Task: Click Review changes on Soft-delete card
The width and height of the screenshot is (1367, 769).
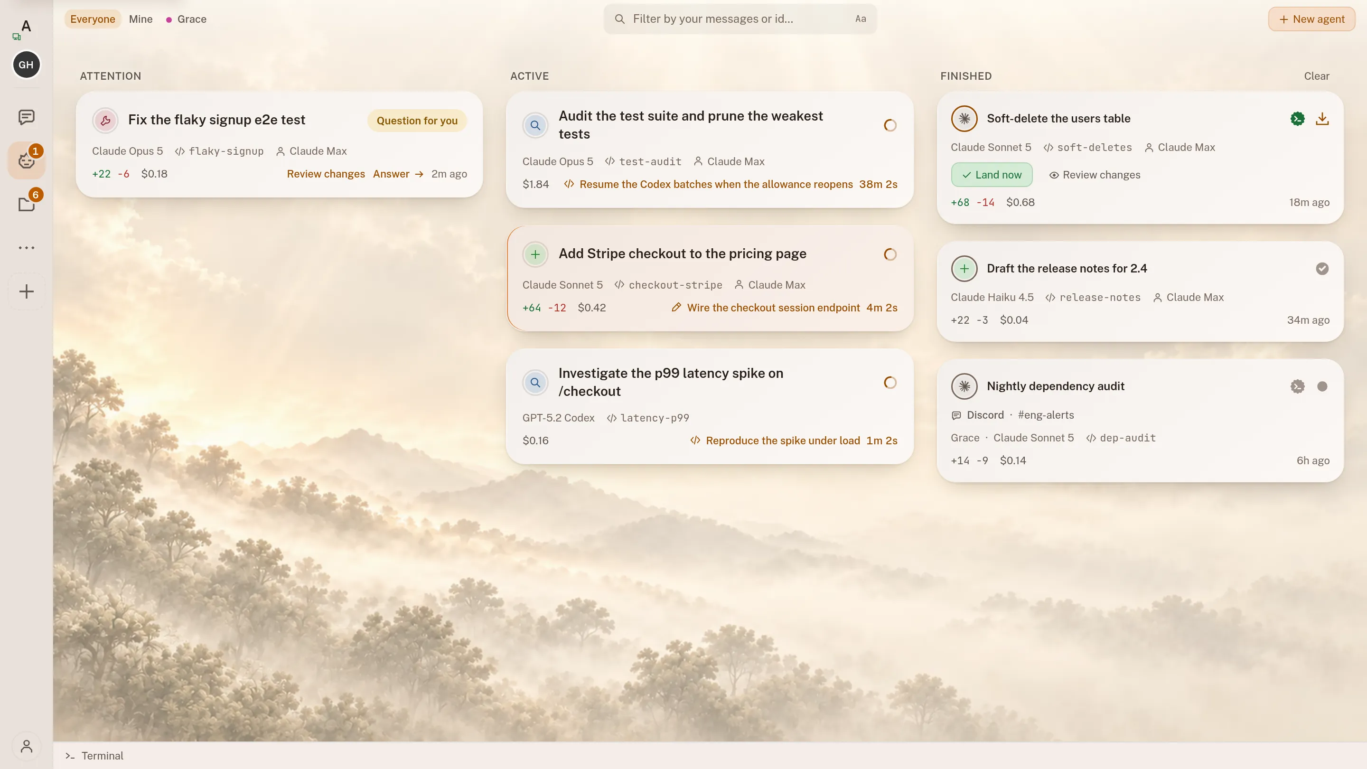Action: 1094,175
